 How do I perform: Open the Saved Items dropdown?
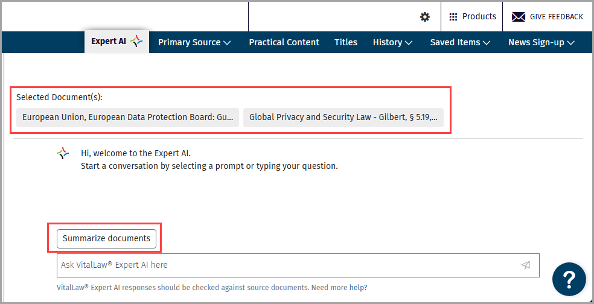coord(460,42)
